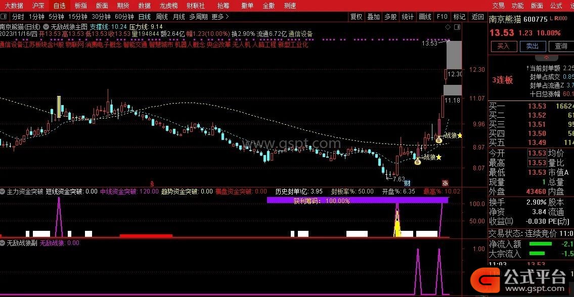Switch to 5分钟 timeframe
Image resolution: width=574 pixels, height=297 pixels.
pyautogui.click(x=56, y=17)
